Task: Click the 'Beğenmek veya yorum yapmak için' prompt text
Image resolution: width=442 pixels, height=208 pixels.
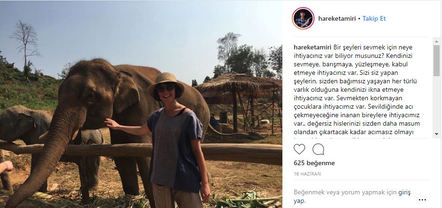Action: (345, 192)
